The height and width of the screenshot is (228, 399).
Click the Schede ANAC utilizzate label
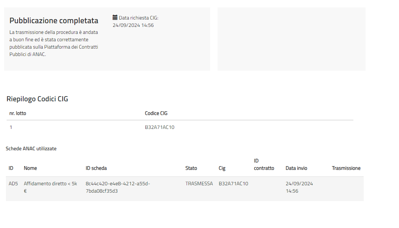pos(31,148)
